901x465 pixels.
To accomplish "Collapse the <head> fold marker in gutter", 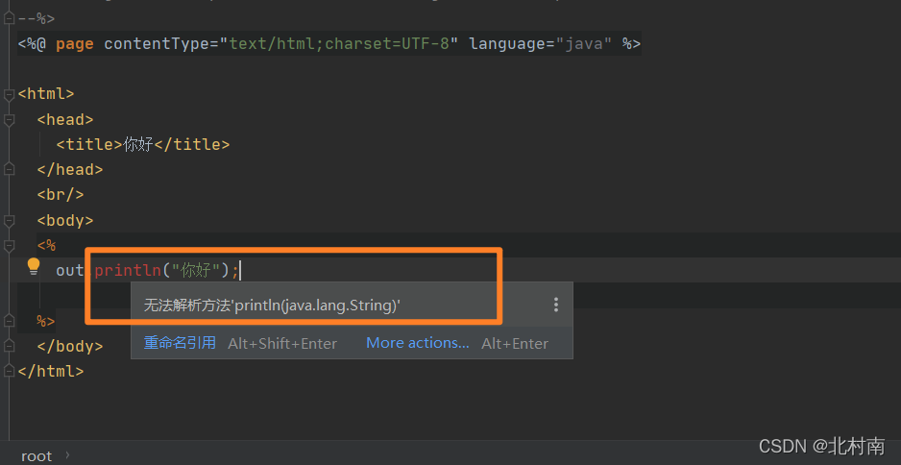I will (9, 119).
